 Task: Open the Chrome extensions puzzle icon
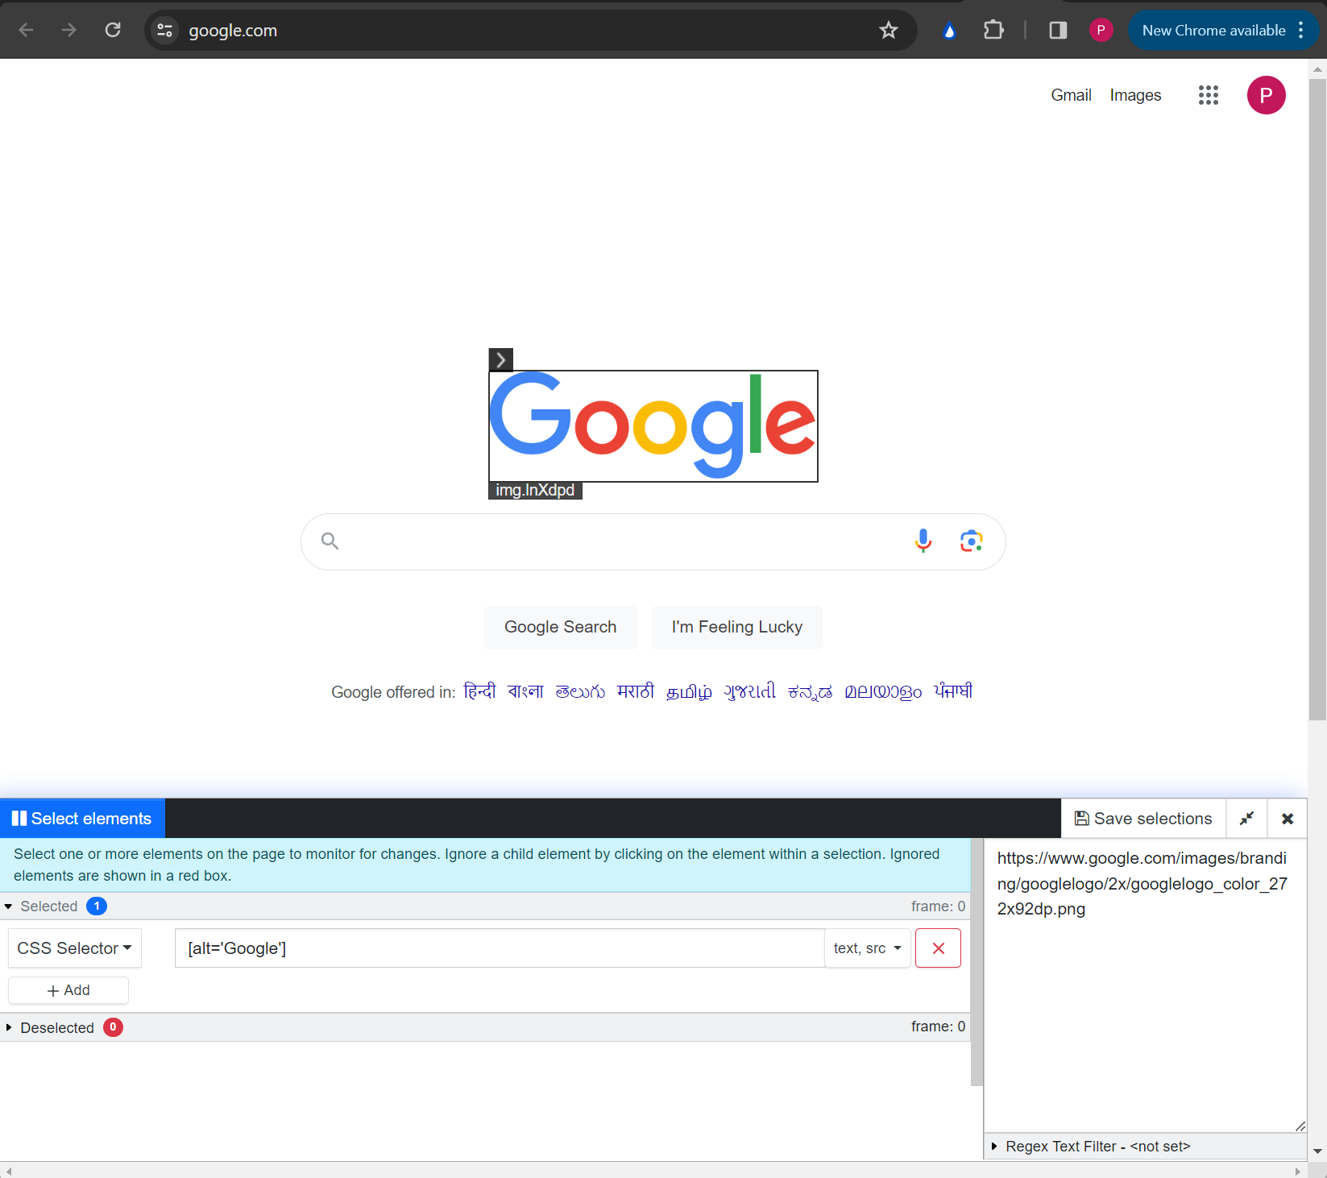(993, 31)
